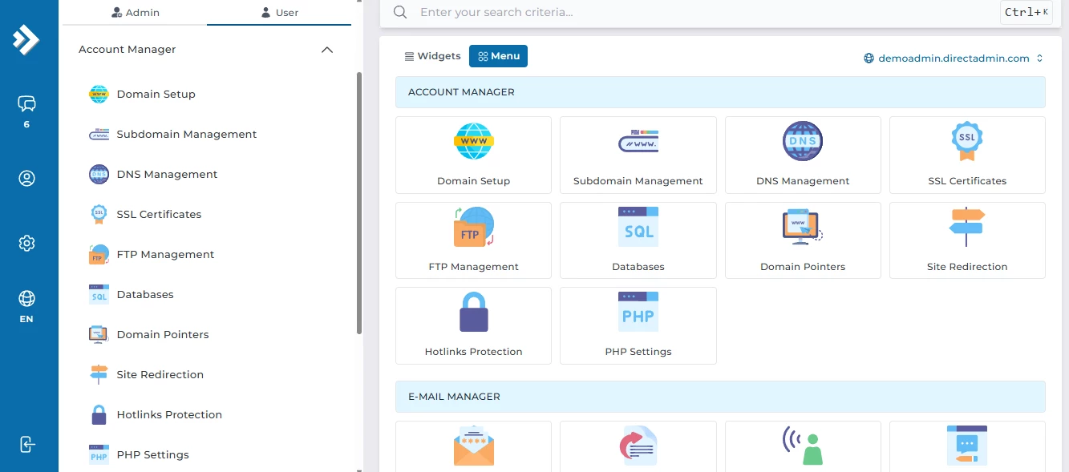Switch to the User tab
The height and width of the screenshot is (472, 1069).
(x=279, y=13)
